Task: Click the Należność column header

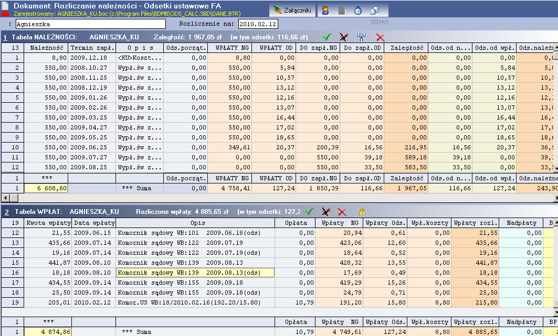Action: point(47,48)
